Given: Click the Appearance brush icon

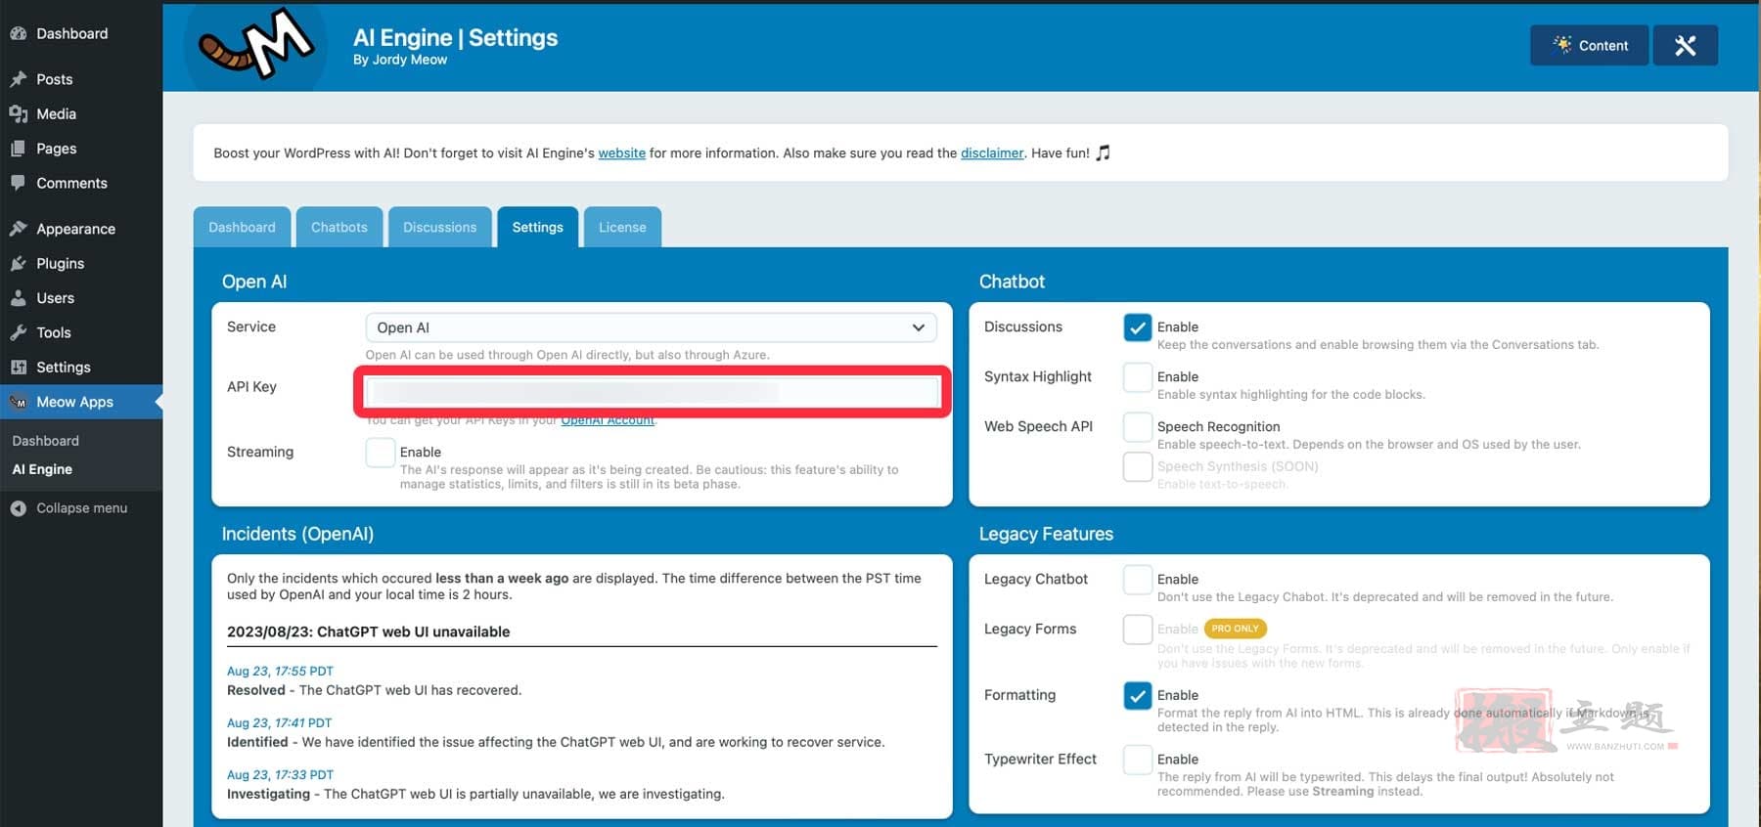Looking at the screenshot, I should (18, 229).
